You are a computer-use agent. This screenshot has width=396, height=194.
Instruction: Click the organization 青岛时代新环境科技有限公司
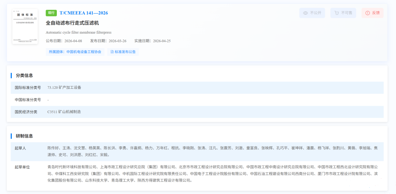point(72,167)
